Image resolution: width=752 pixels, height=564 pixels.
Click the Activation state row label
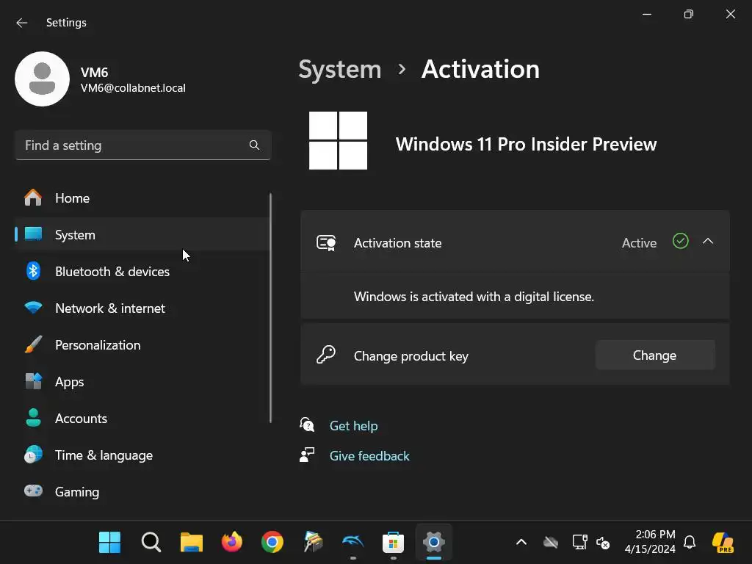coord(397,242)
